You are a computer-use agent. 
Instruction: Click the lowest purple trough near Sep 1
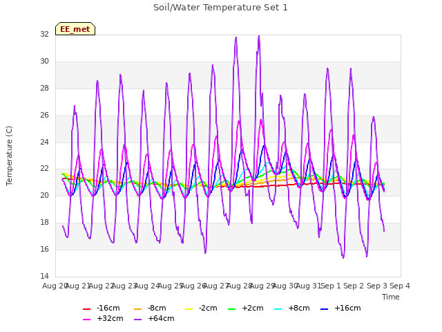click(x=343, y=257)
